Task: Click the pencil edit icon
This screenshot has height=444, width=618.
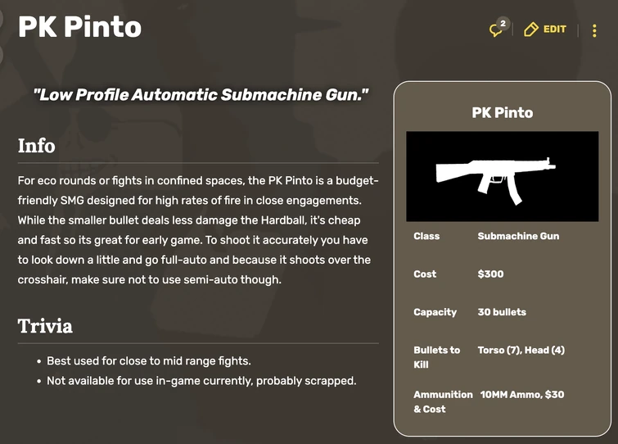Action: click(531, 29)
